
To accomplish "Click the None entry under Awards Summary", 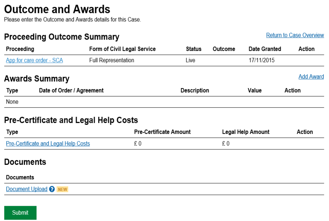I will (x=12, y=102).
